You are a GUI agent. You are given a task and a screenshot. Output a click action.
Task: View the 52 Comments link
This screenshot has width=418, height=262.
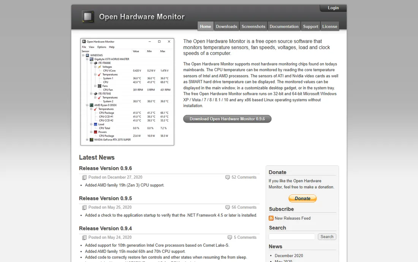[244, 177]
